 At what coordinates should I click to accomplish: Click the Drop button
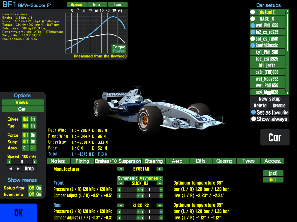[x=29, y=169]
